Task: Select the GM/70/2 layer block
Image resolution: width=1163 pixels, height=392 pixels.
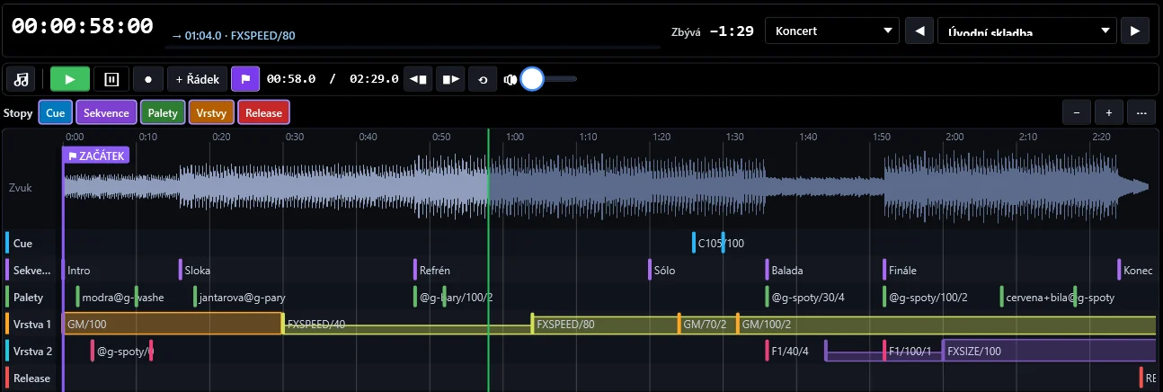Action: [707, 324]
